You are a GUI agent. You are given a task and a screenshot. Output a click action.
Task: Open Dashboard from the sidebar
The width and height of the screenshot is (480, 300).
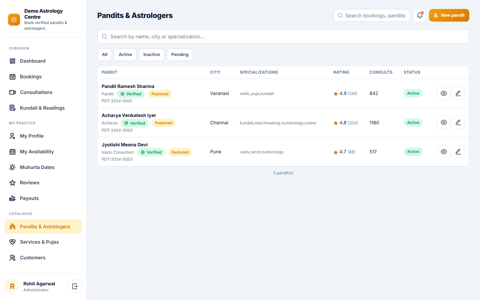(x=43, y=61)
